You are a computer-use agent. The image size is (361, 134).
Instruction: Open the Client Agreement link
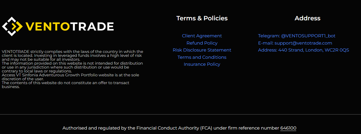[202, 36]
